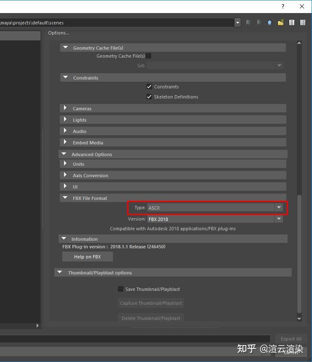
Task: Uncheck Skeleton Definitions checkbox
Action: coord(149,97)
